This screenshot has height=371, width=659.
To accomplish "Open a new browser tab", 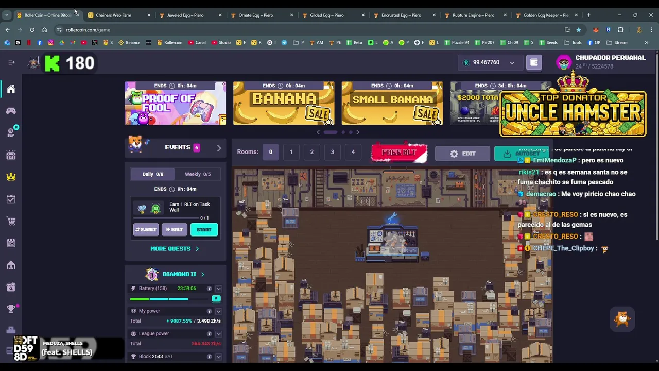I will point(588,15).
